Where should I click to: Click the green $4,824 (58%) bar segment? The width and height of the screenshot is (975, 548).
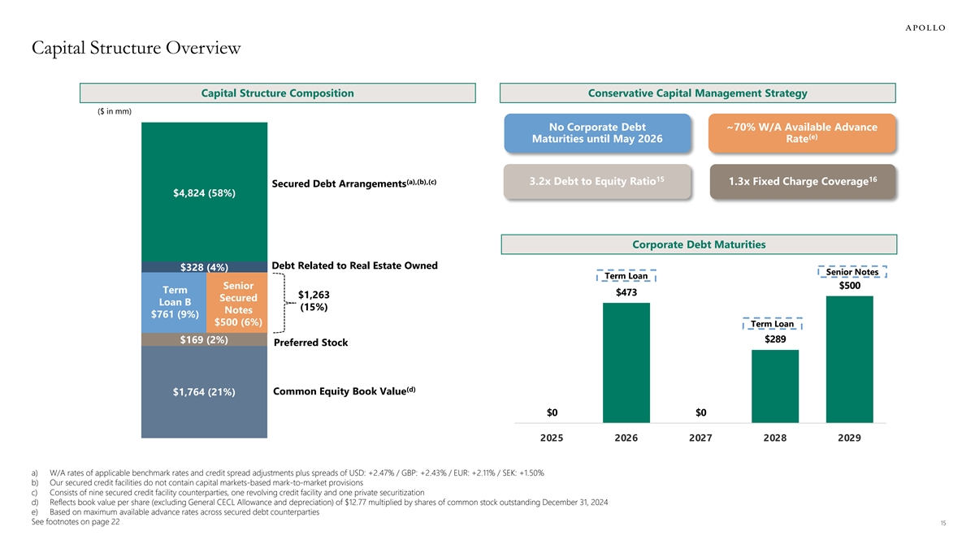(x=204, y=192)
